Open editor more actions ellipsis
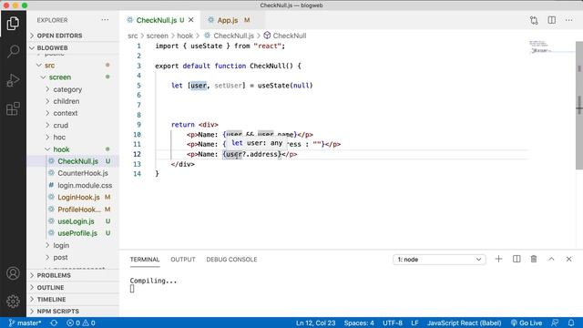The image size is (583, 328). point(568,20)
